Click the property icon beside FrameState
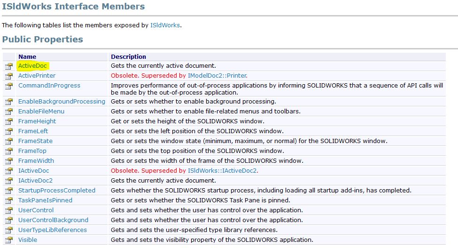 click(8, 142)
